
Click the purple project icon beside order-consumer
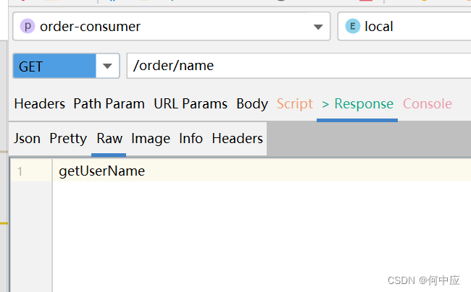pos(28,26)
